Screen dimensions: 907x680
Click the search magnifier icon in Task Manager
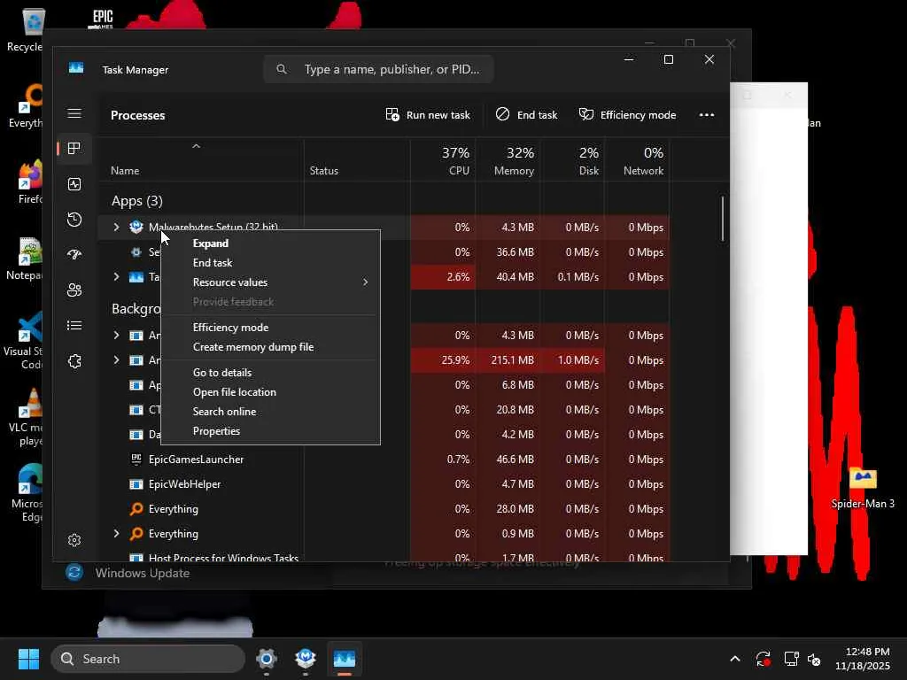(x=281, y=69)
